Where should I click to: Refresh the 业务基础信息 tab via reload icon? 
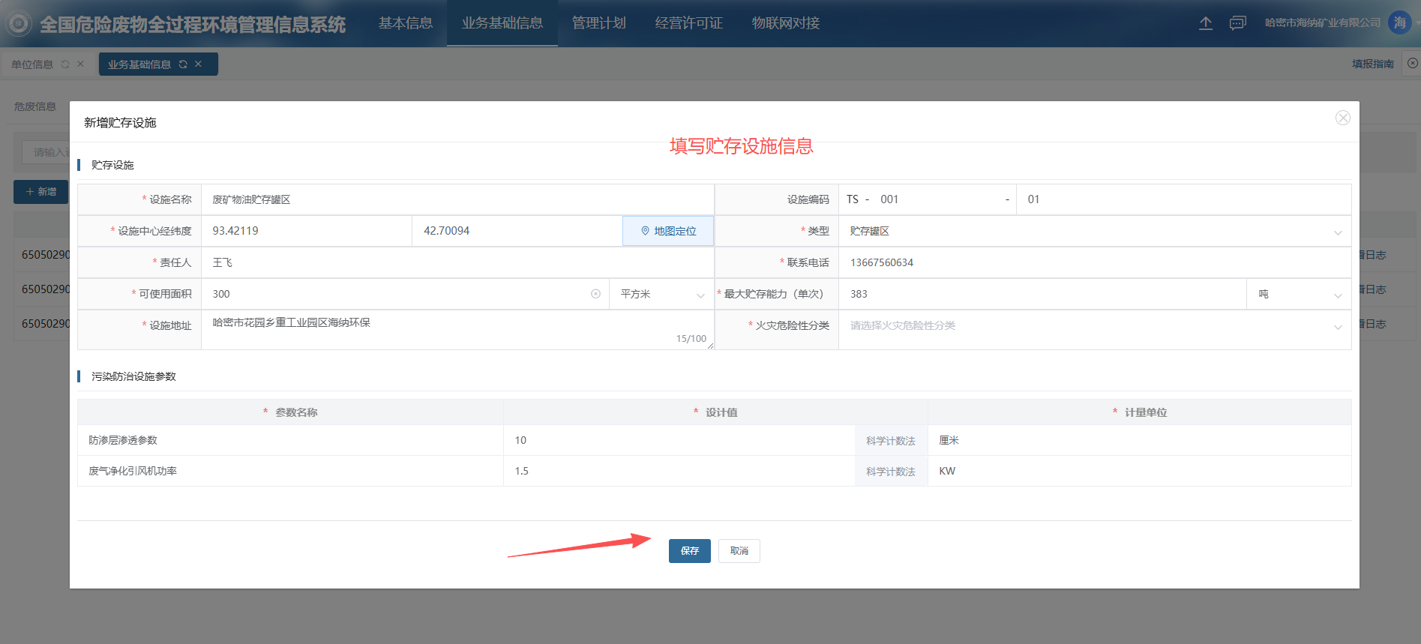tap(183, 64)
